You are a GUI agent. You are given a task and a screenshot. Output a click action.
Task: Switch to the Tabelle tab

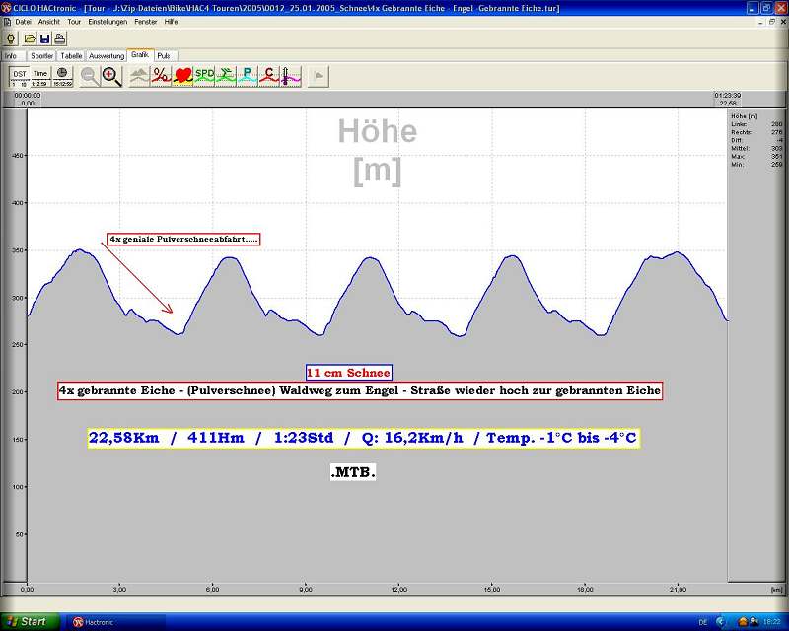tap(72, 56)
